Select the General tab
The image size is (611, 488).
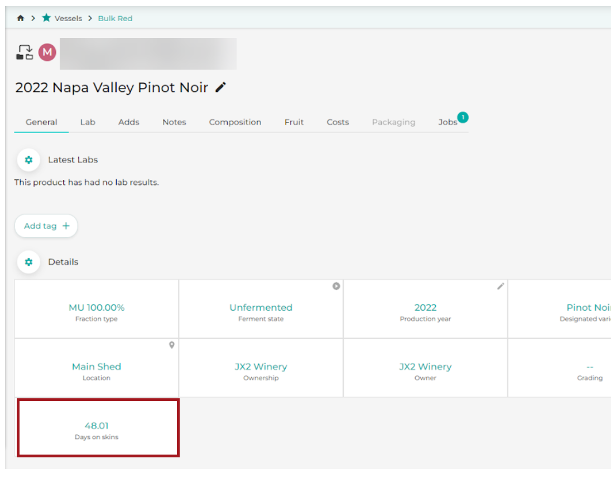coord(41,122)
